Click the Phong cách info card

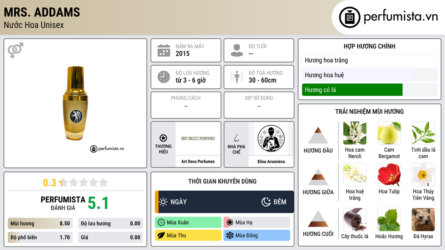[186, 105]
